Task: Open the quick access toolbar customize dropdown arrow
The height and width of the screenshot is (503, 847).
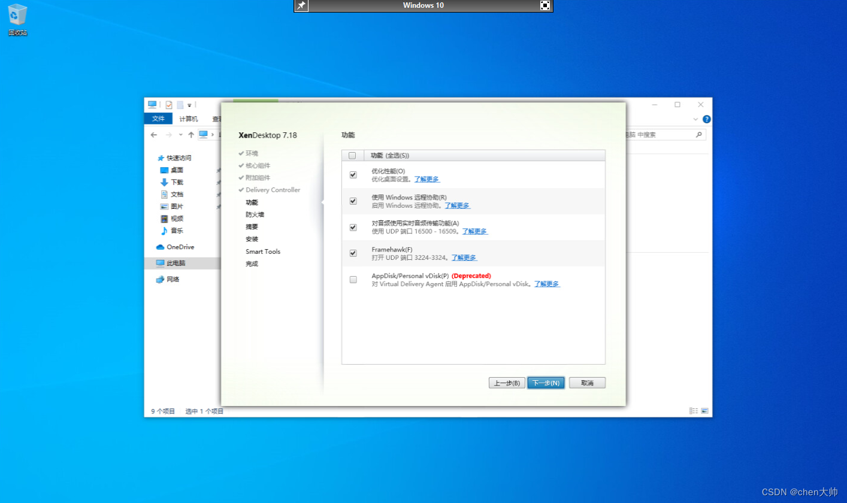Action: pos(189,105)
